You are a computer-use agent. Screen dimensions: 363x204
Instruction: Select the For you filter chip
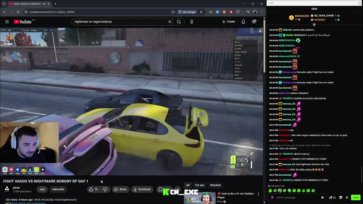click(200, 185)
